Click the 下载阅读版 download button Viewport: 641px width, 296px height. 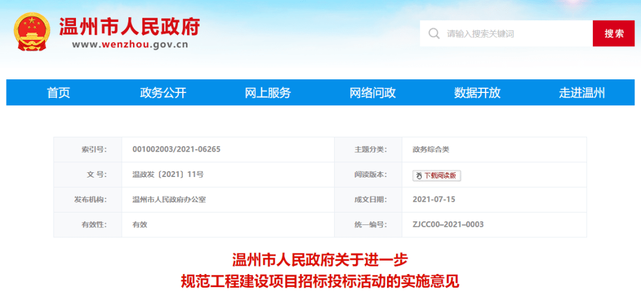click(x=437, y=175)
